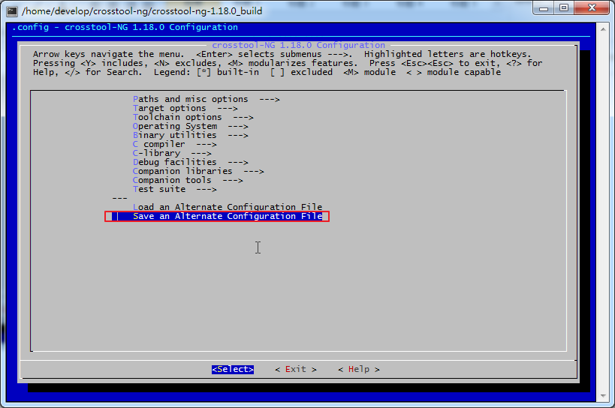Click scrollbar up arrow
The height and width of the screenshot is (408, 615).
(603, 29)
